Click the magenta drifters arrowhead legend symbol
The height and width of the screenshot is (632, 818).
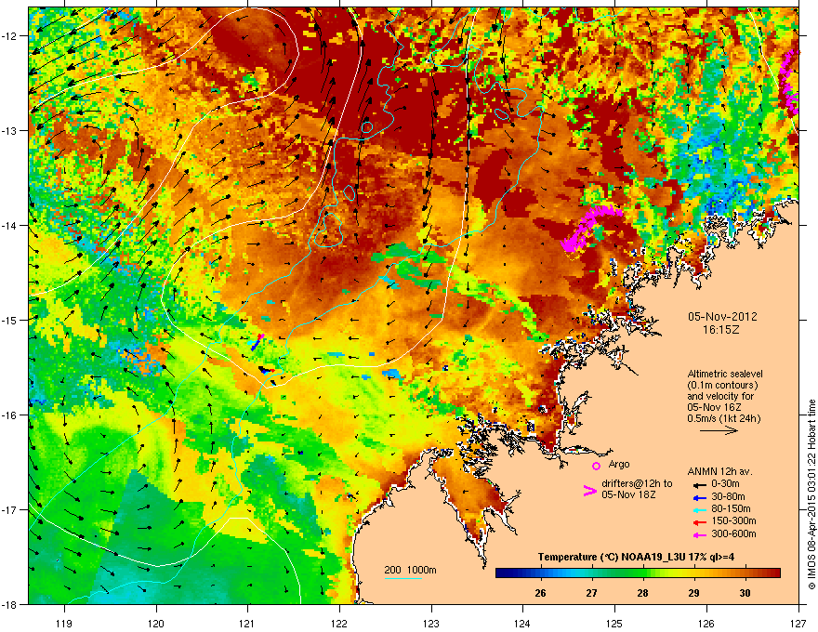click(x=590, y=491)
